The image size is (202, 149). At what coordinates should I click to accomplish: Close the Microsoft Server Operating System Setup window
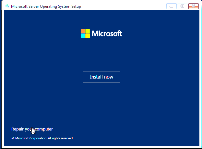193,6
